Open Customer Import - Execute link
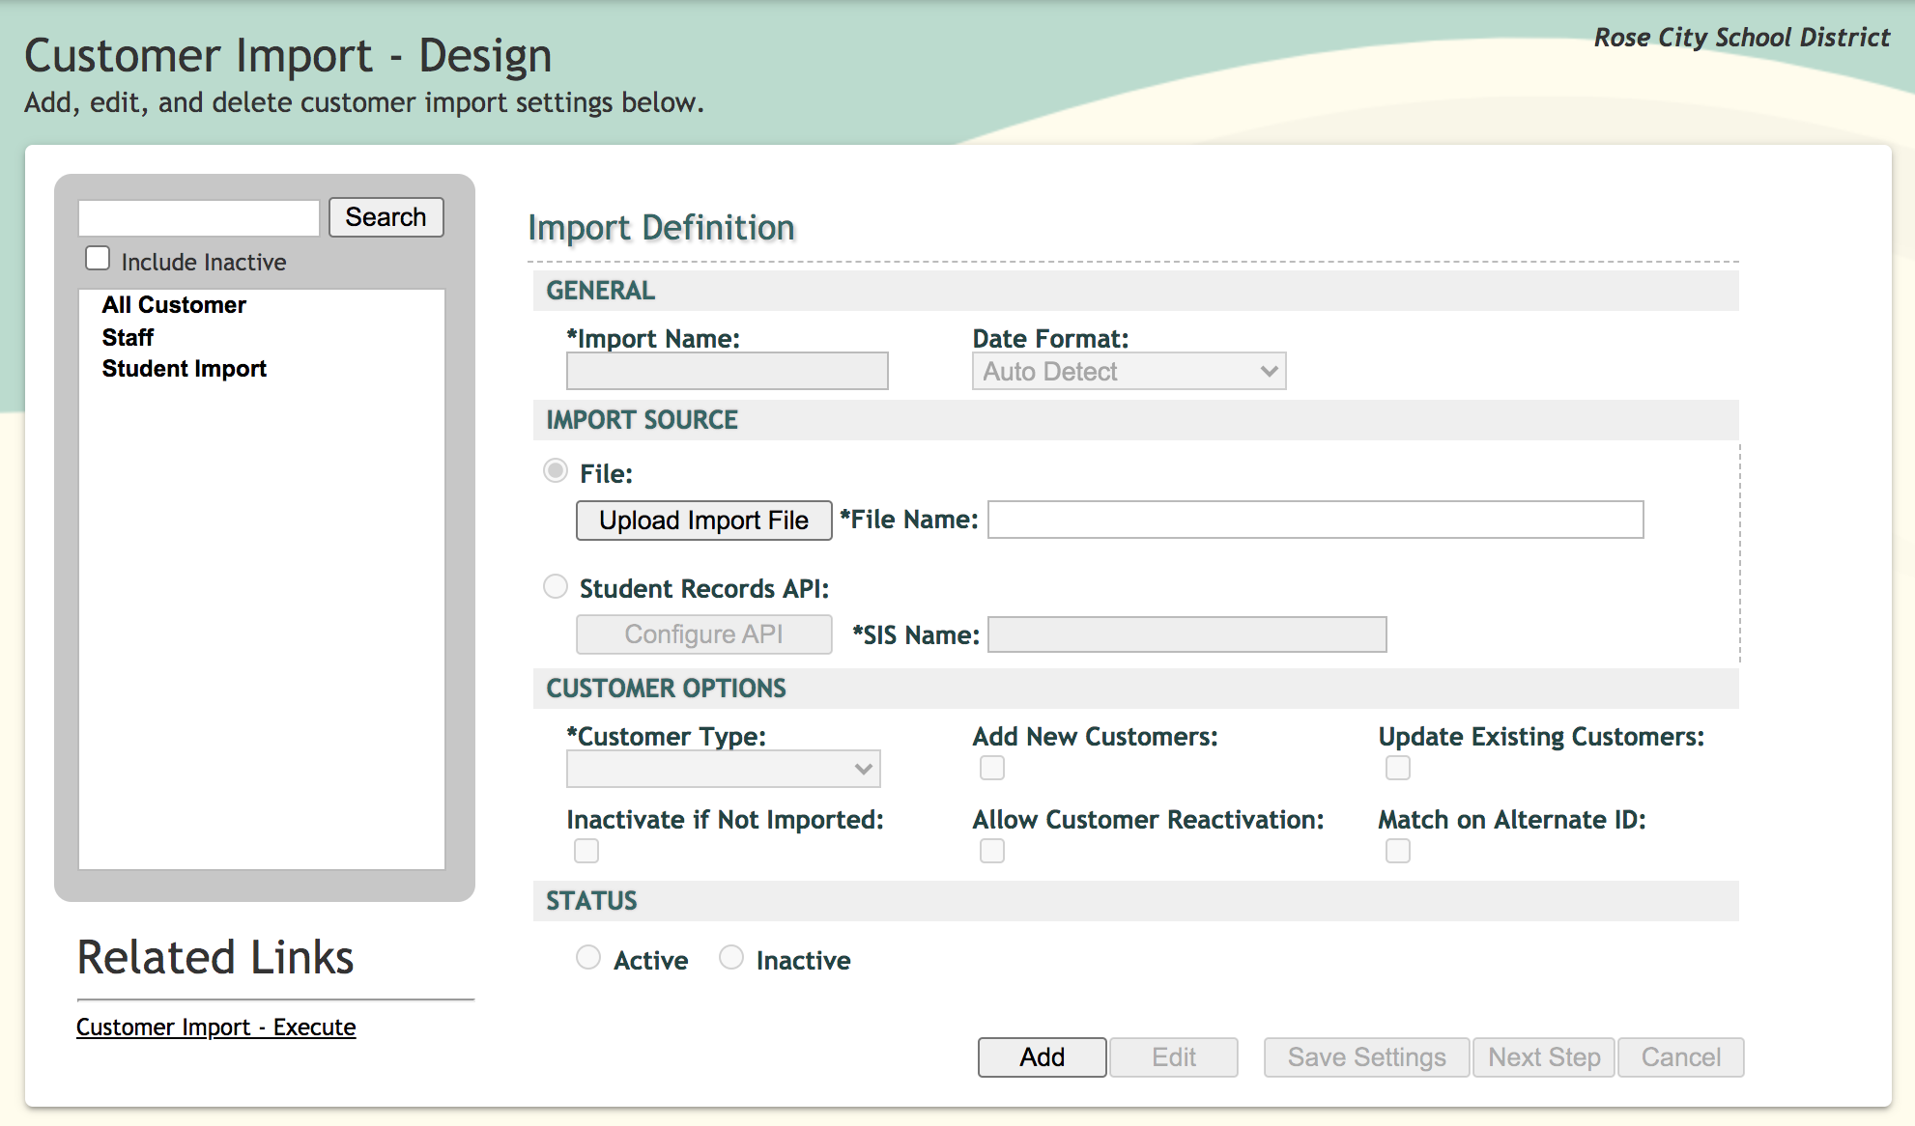Viewport: 1915px width, 1126px height. (x=215, y=1027)
